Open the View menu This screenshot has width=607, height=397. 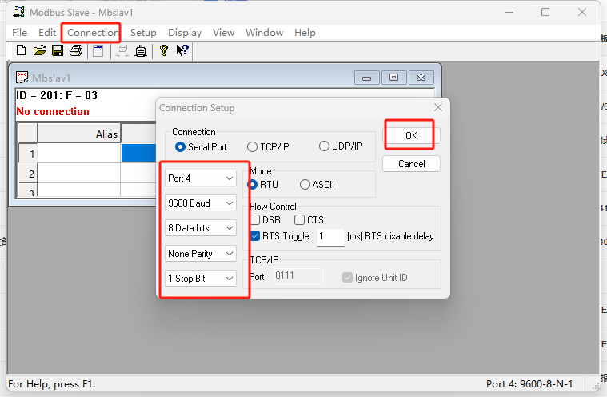[223, 33]
